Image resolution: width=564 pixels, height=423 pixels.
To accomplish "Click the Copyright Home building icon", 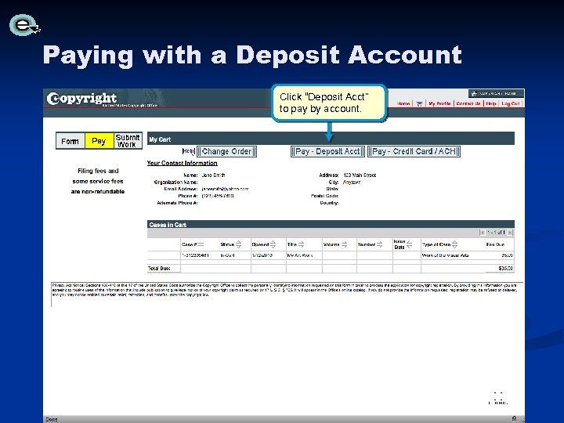I will point(474,93).
